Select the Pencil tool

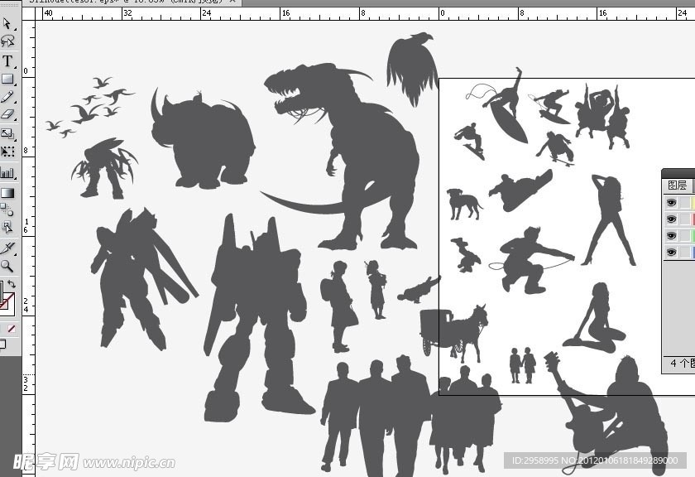coord(7,98)
